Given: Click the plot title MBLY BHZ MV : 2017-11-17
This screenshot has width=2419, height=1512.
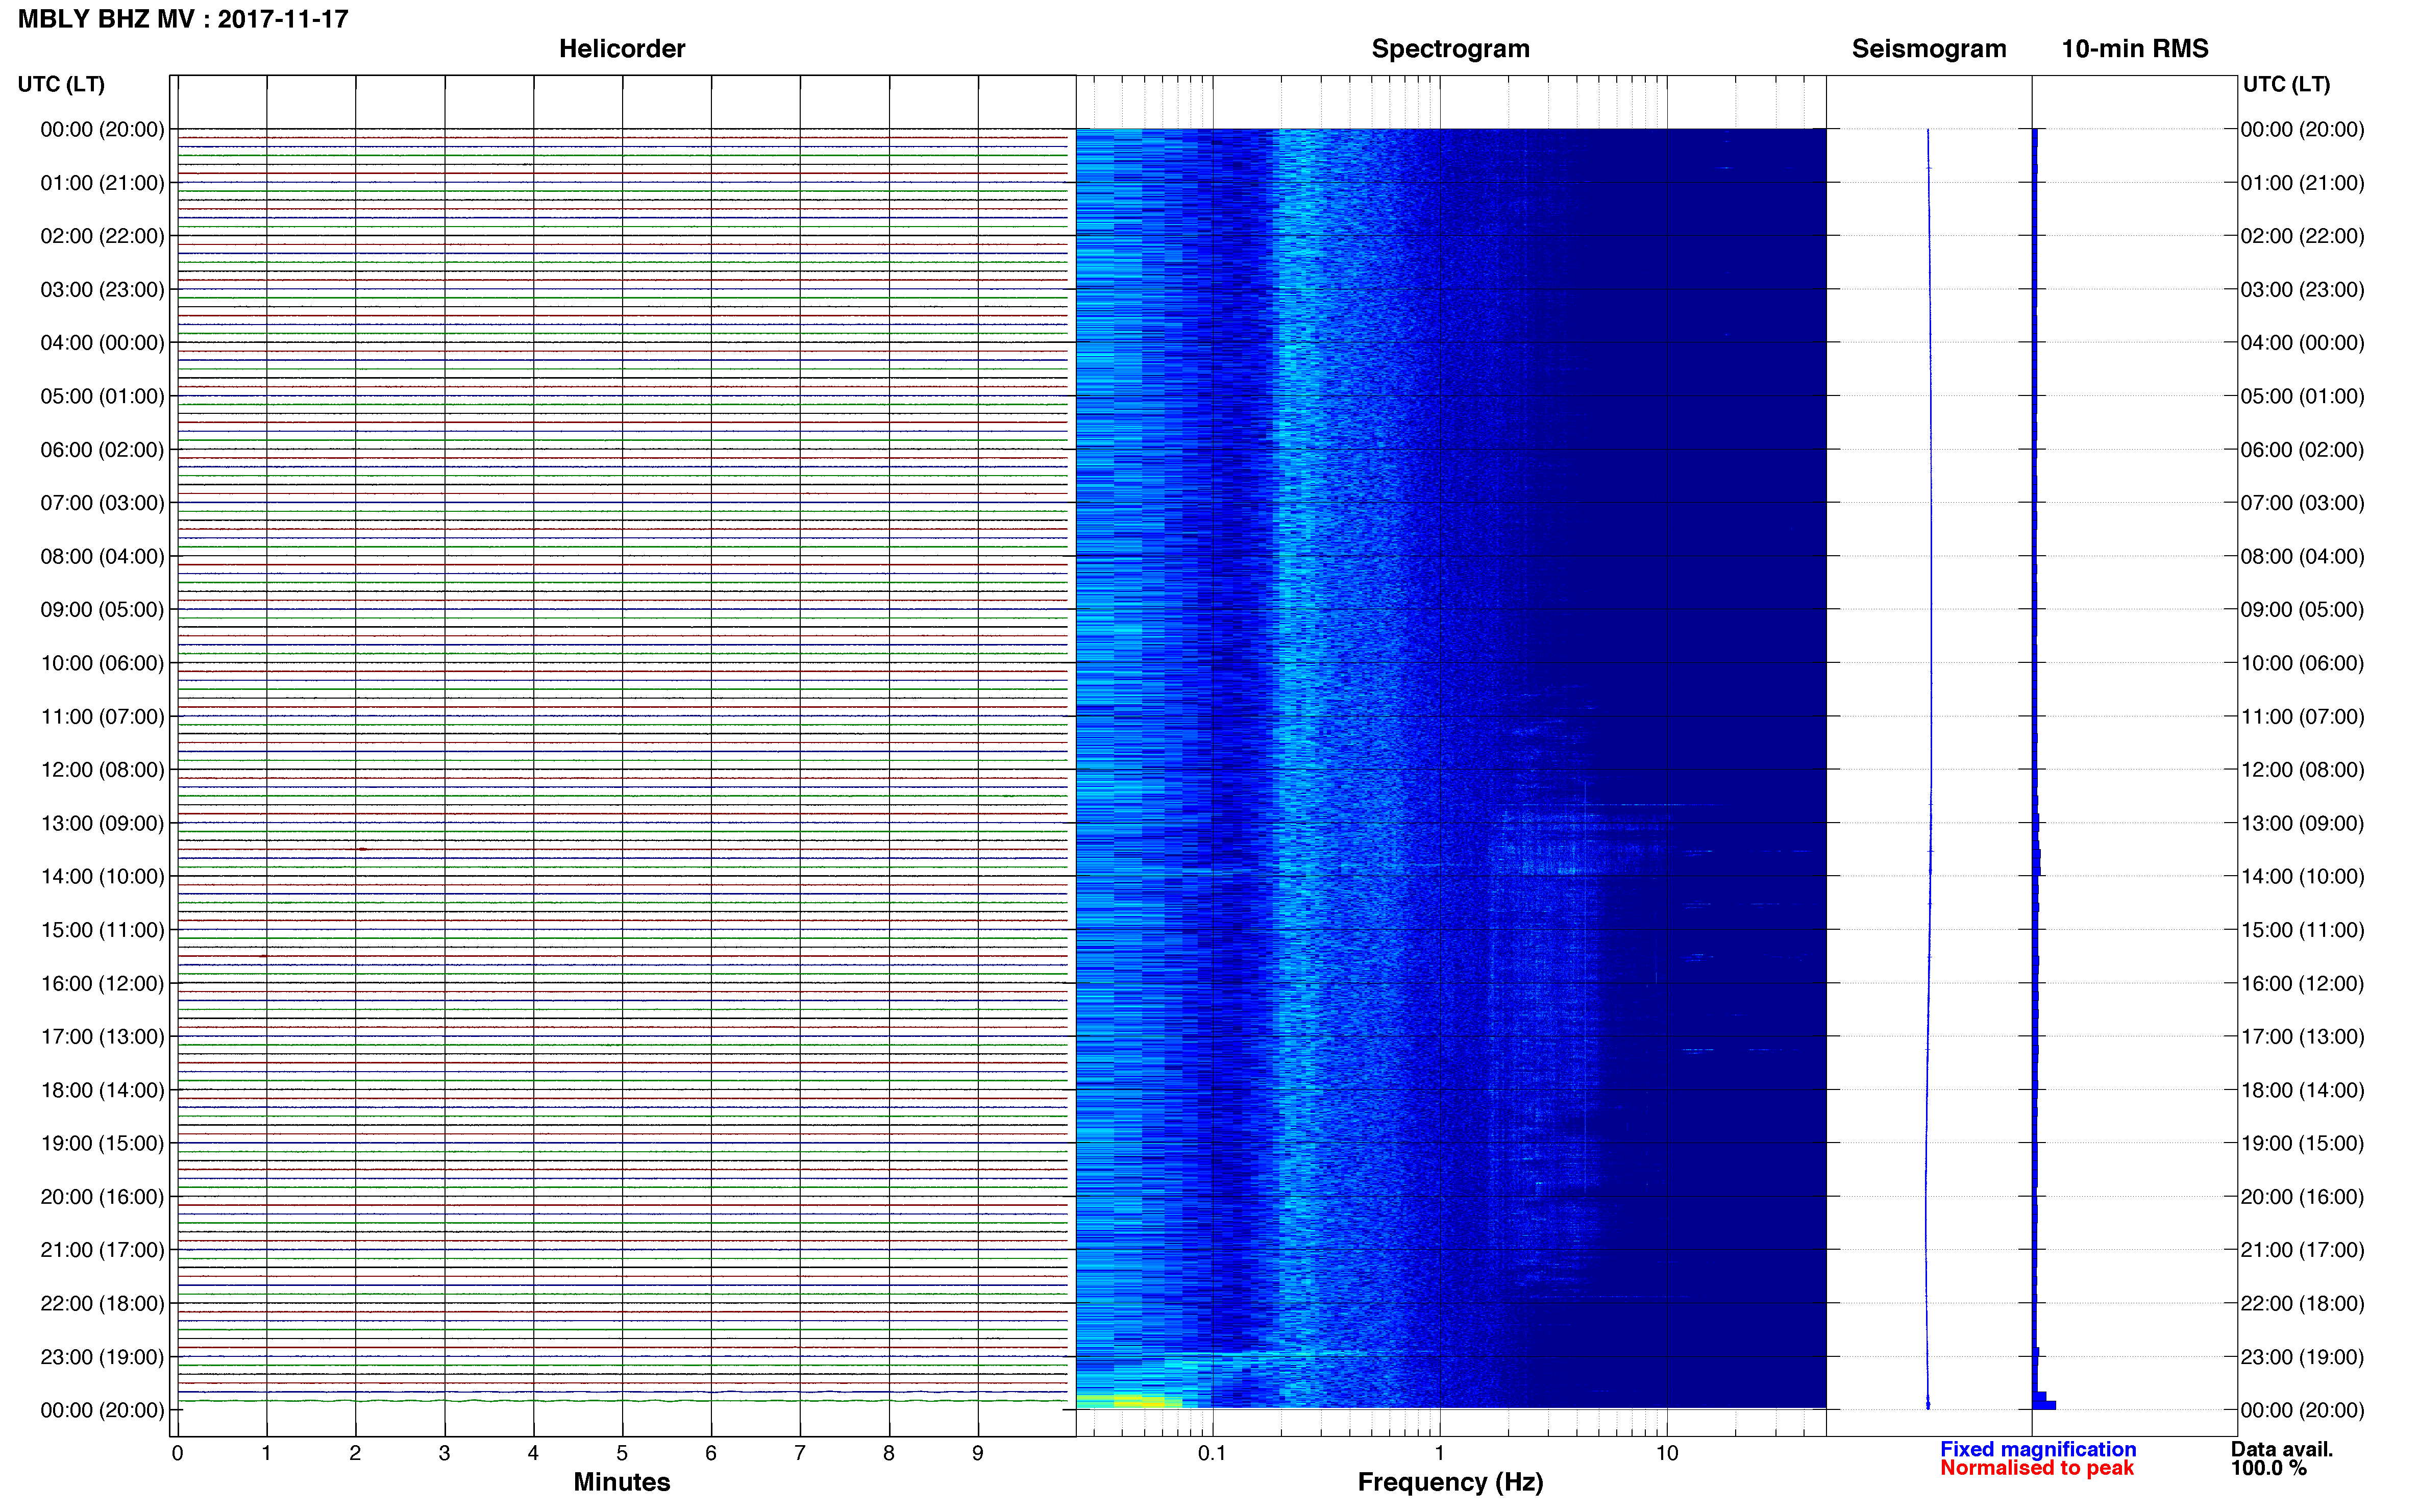Looking at the screenshot, I should pyautogui.click(x=183, y=19).
